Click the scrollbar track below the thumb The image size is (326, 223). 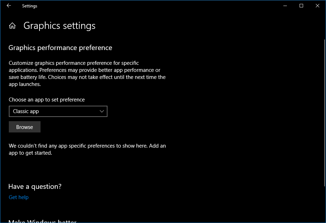324,204
